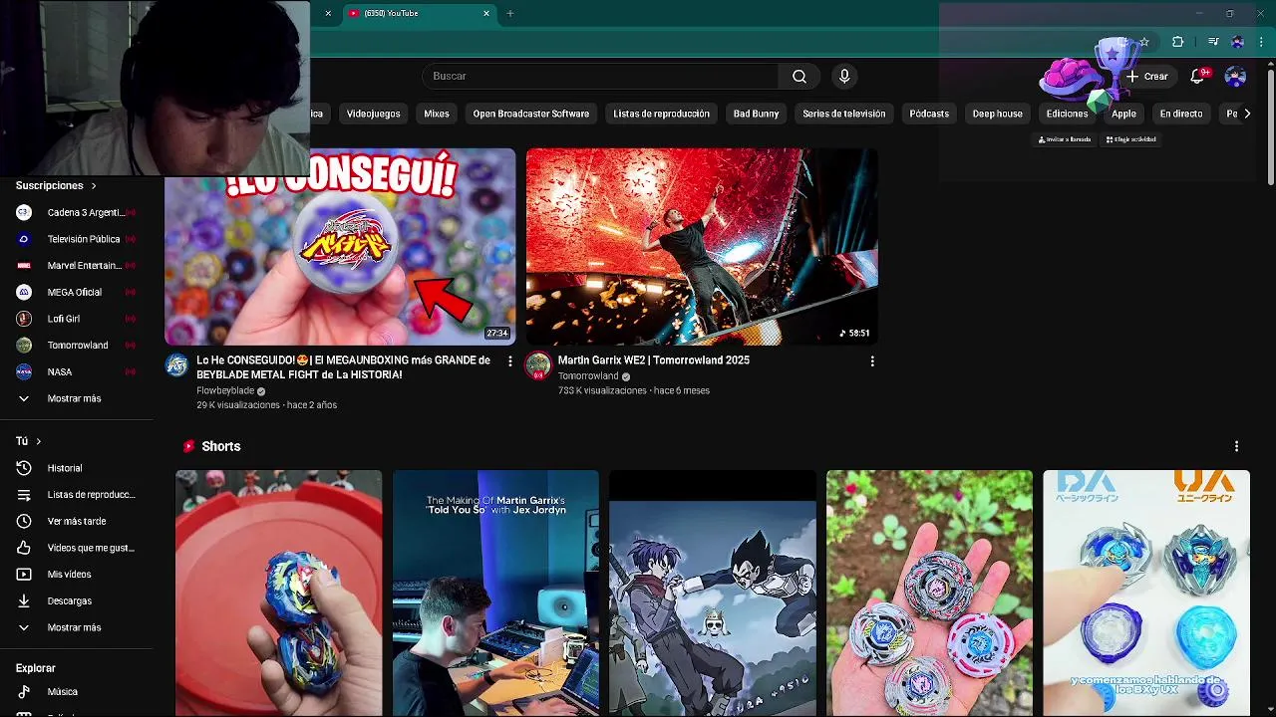Open Marvel Entertainment subscription channel

76,266
